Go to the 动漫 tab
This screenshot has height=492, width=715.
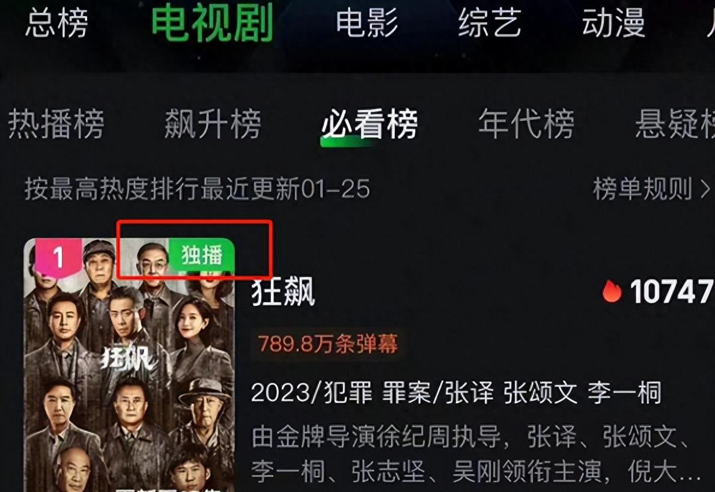coord(613,23)
